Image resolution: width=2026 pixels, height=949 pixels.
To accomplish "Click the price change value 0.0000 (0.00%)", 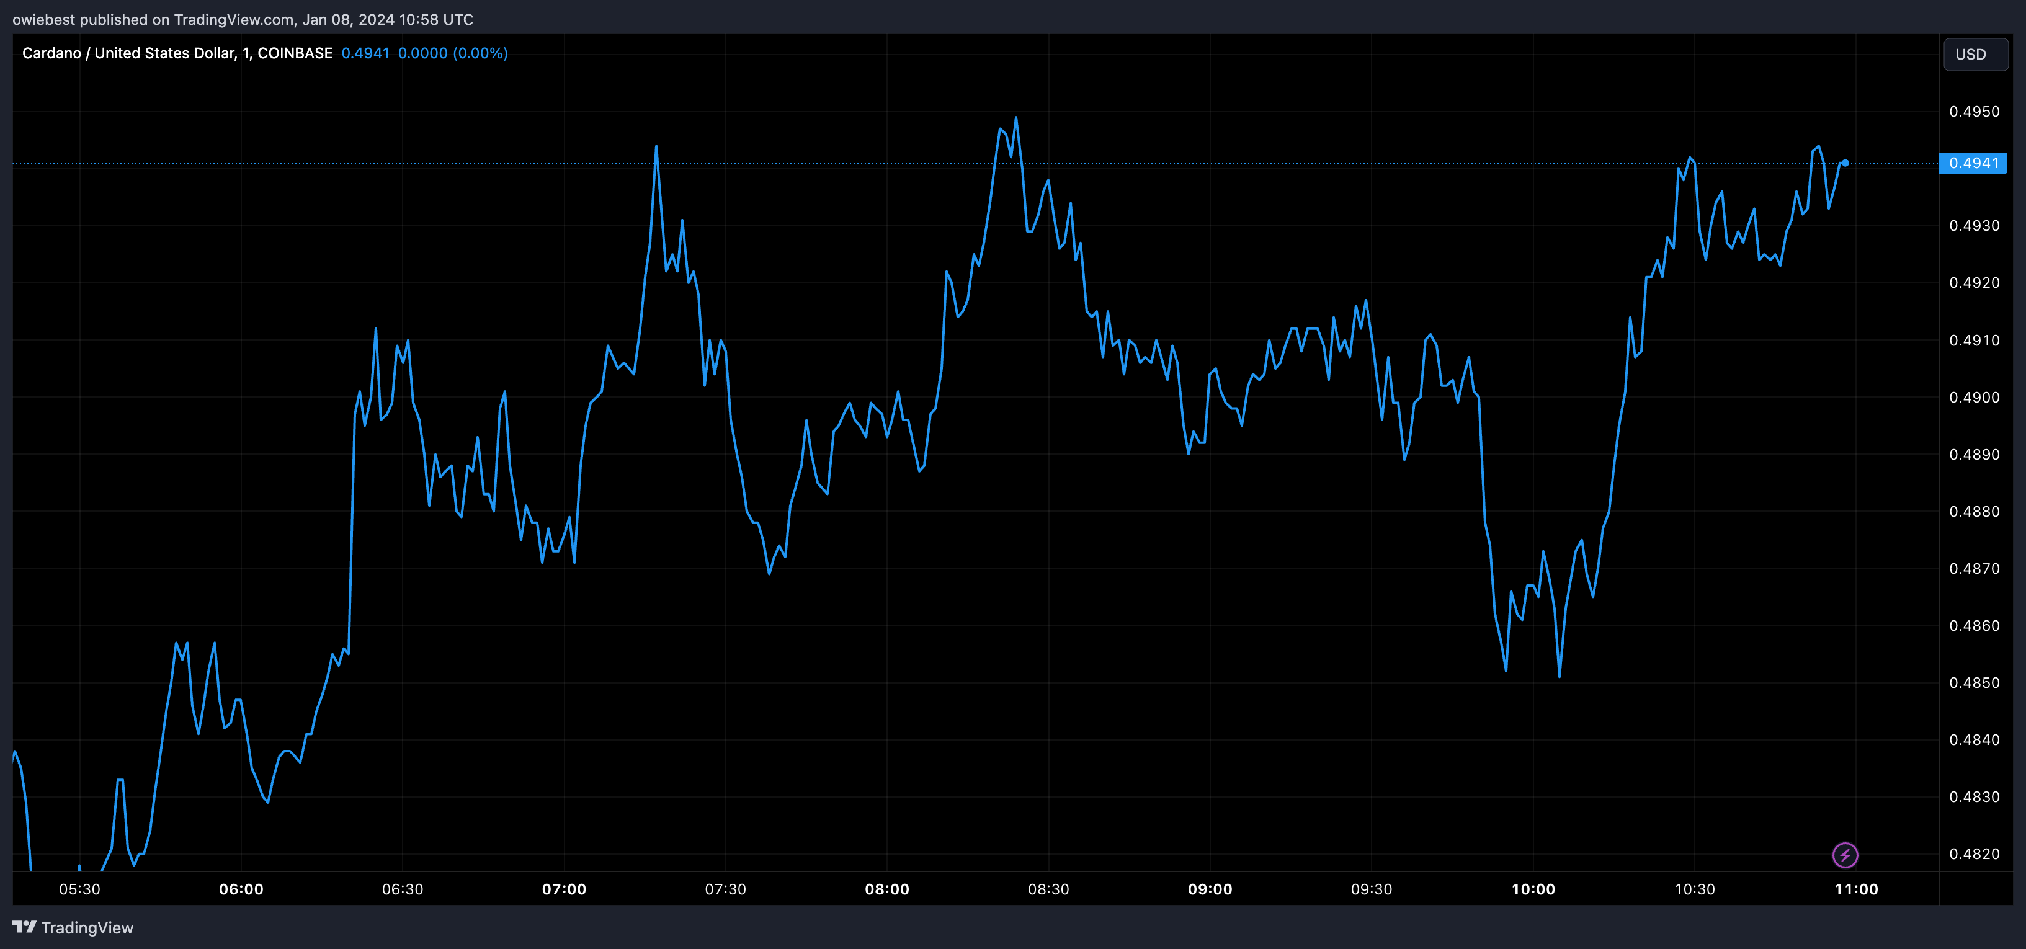I will click(452, 53).
